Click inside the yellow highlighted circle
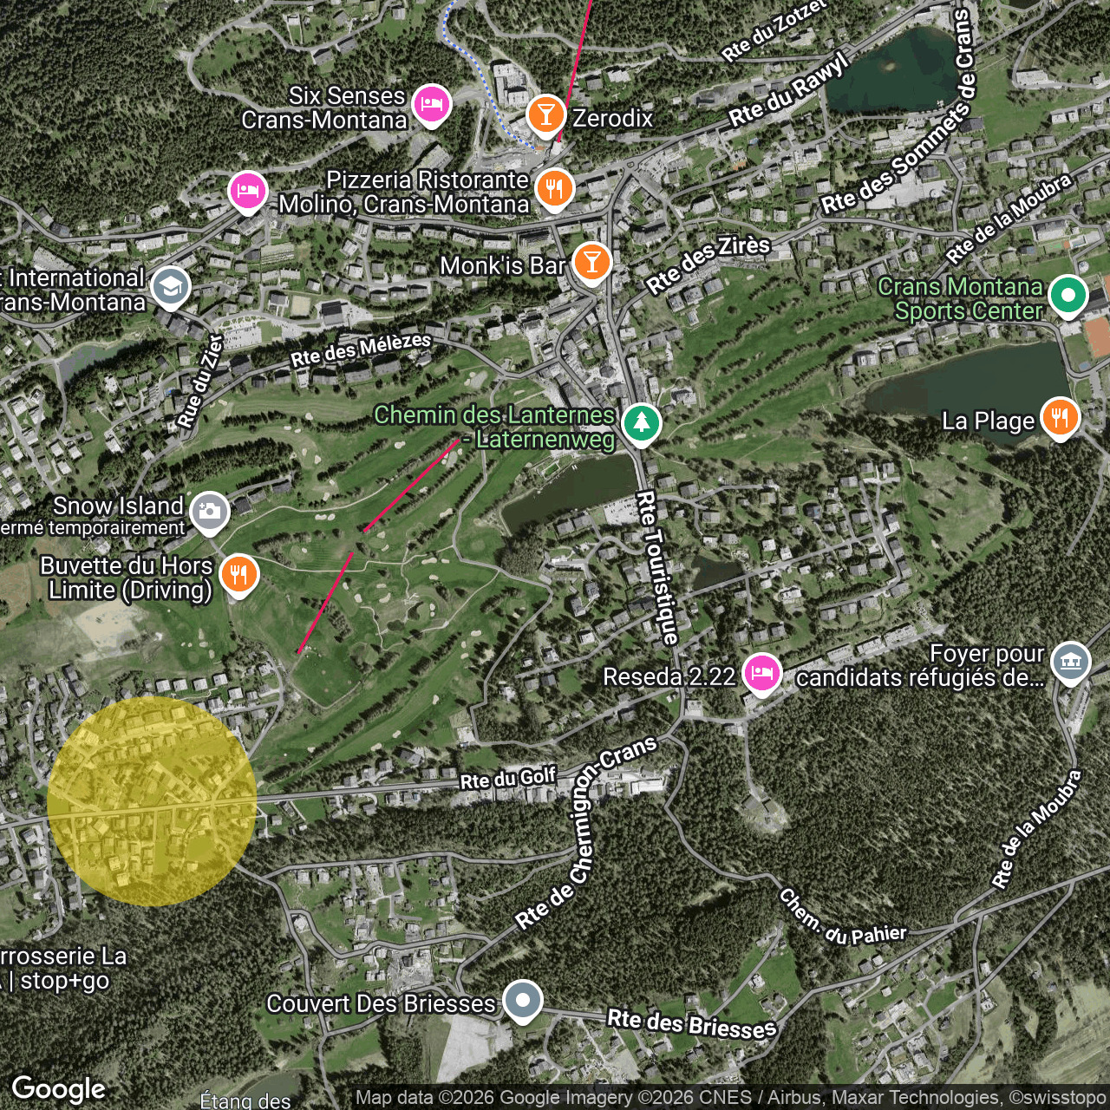The height and width of the screenshot is (1110, 1110). point(152,801)
